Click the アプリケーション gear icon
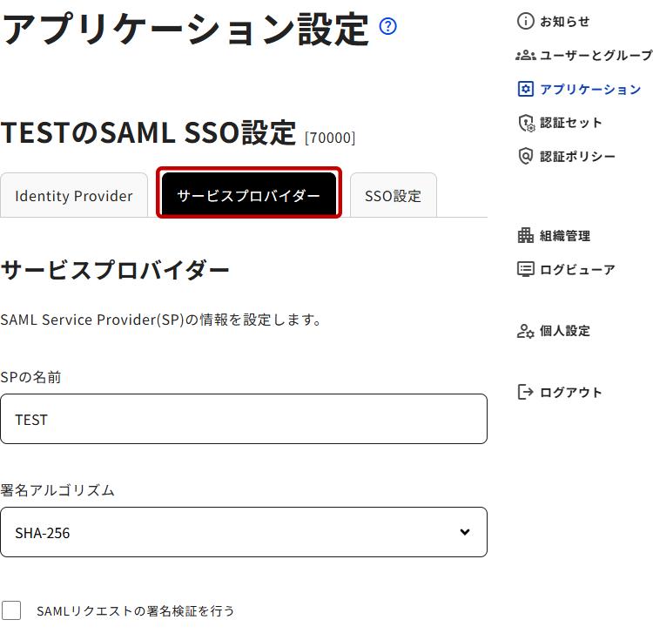653x640 pixels. 525,89
